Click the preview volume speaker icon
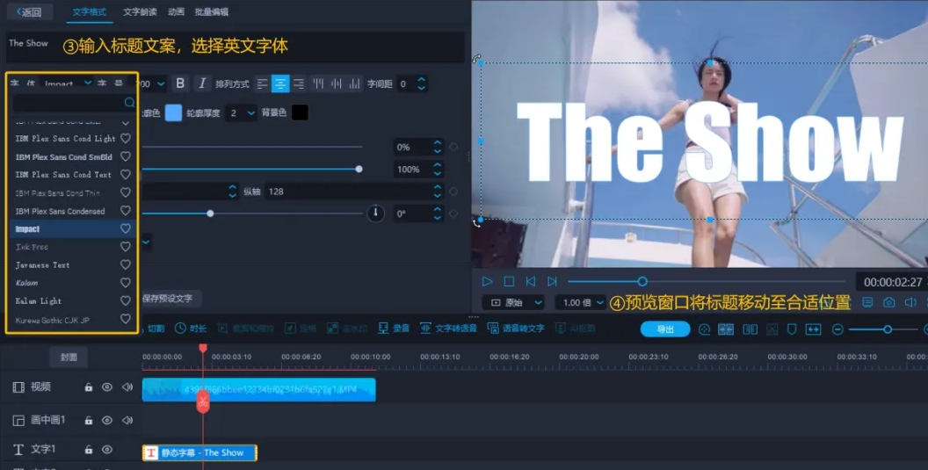This screenshot has width=928, height=470. tap(910, 302)
